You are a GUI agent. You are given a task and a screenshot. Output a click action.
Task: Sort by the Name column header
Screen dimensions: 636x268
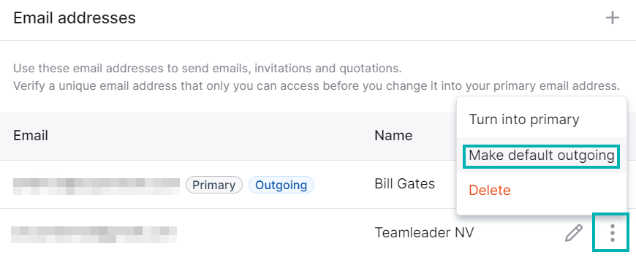(393, 135)
